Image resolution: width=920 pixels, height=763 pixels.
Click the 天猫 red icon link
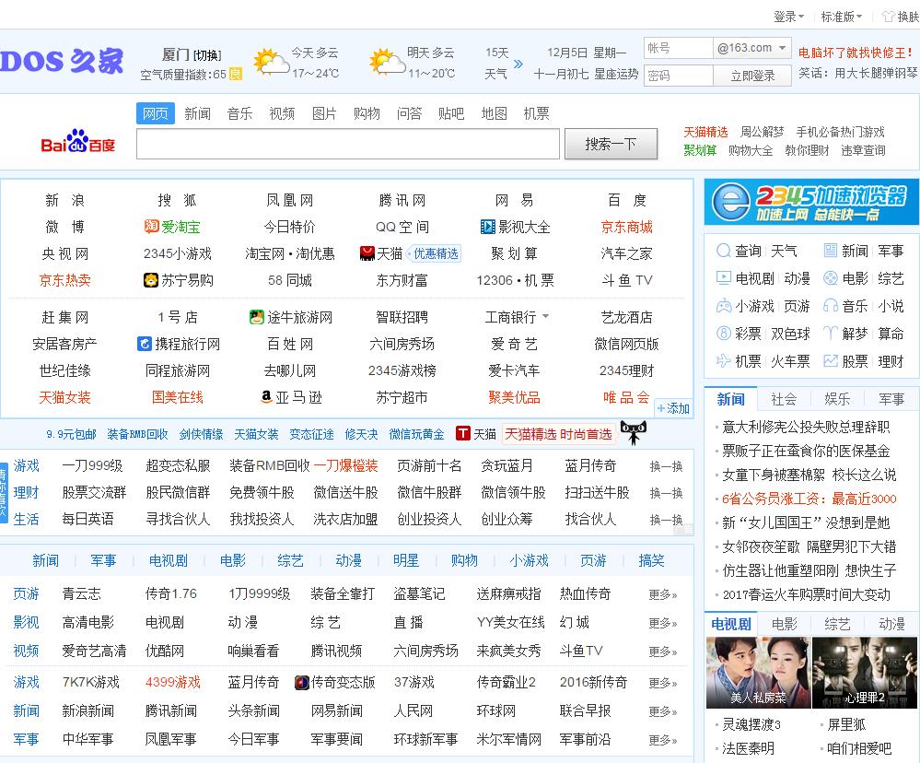click(368, 253)
